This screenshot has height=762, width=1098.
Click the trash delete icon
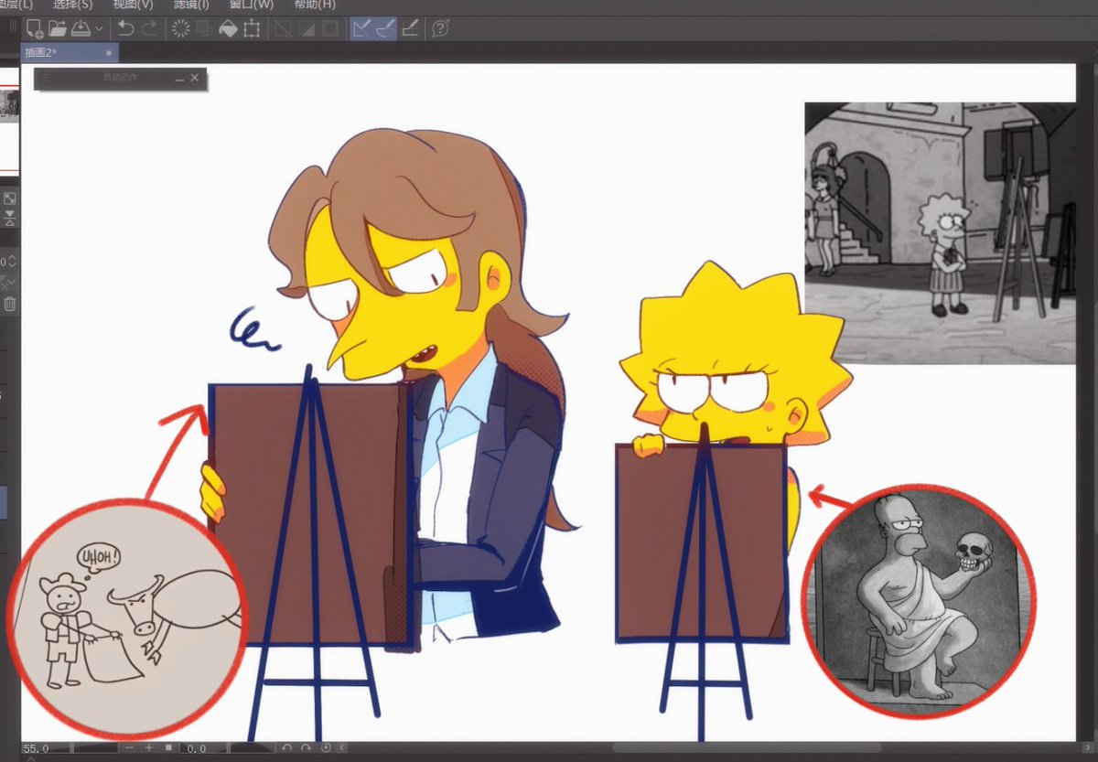tap(9, 305)
